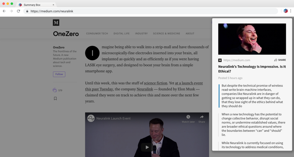
Task: Click the Neuralink Launch Event video title
Action: (114, 119)
